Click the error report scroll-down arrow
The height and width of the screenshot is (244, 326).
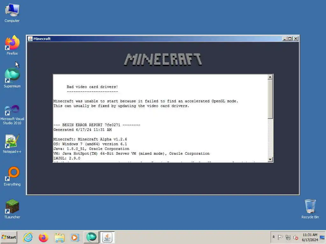tap(270, 159)
